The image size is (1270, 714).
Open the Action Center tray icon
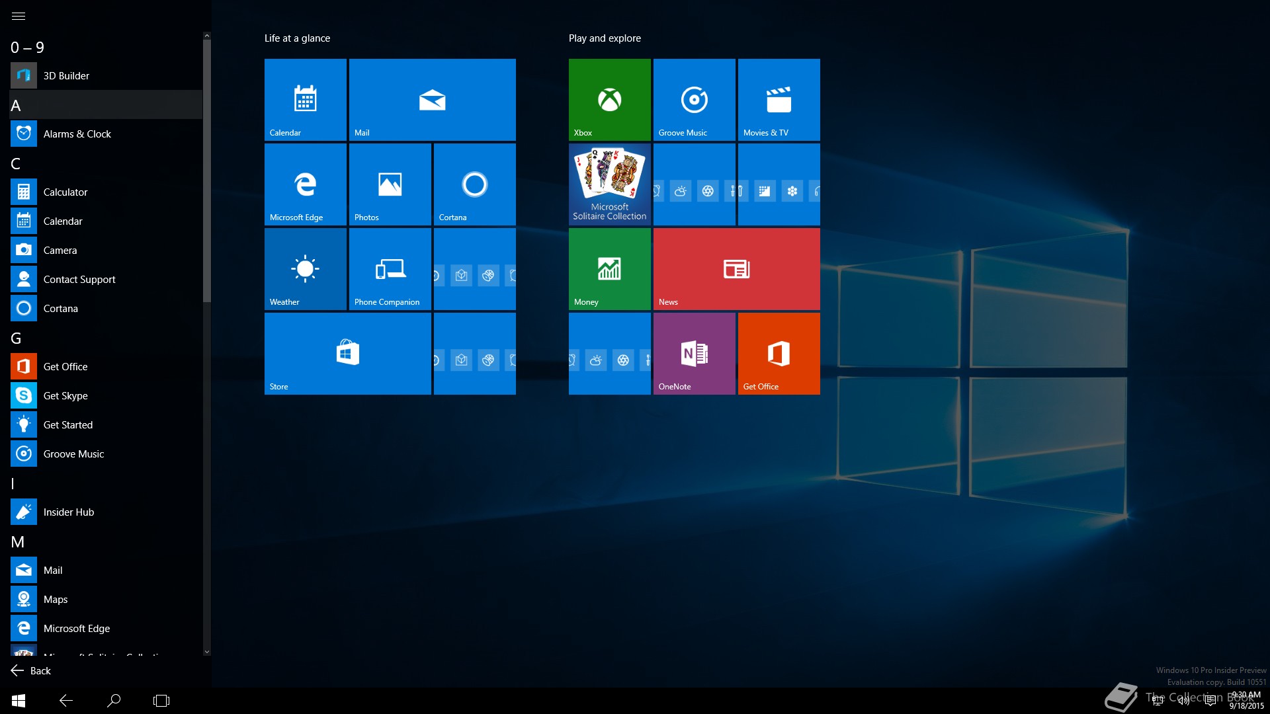(1210, 701)
